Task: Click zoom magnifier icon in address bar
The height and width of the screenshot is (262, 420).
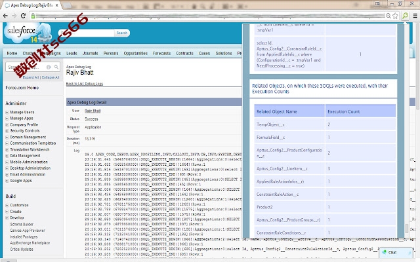Action: pyautogui.click(x=388, y=16)
